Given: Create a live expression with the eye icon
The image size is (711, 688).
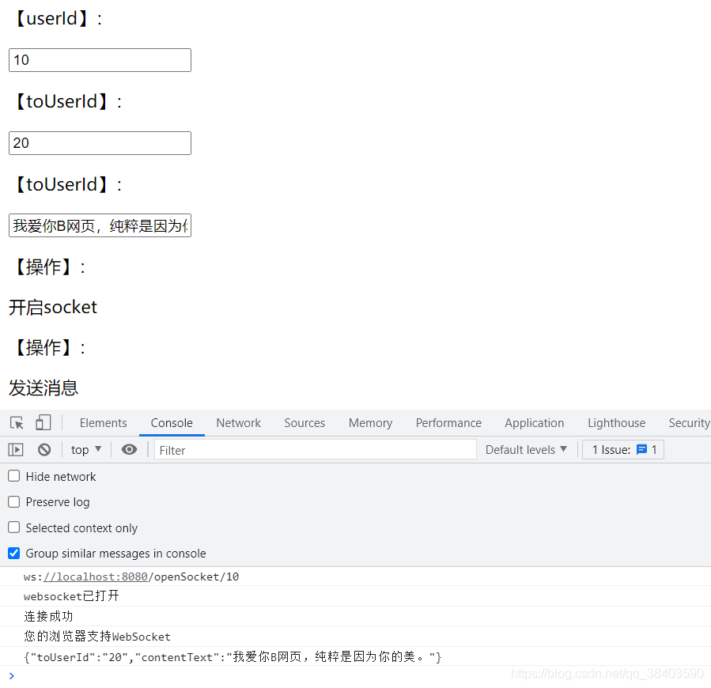Looking at the screenshot, I should tap(129, 449).
